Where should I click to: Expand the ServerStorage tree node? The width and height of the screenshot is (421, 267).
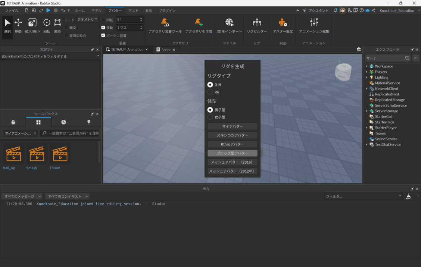click(x=367, y=111)
